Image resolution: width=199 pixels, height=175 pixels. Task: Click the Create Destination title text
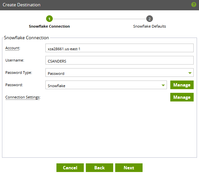coord(22,5)
